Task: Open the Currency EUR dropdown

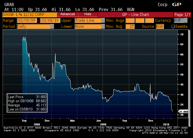Action: [x=186, y=20]
